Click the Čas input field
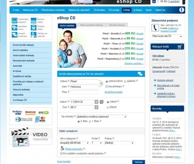 click(82, 107)
